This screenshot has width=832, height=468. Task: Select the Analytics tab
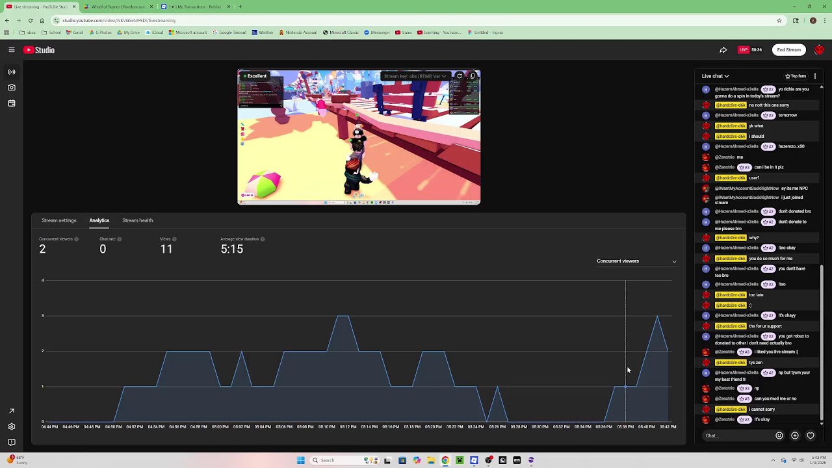click(x=99, y=220)
